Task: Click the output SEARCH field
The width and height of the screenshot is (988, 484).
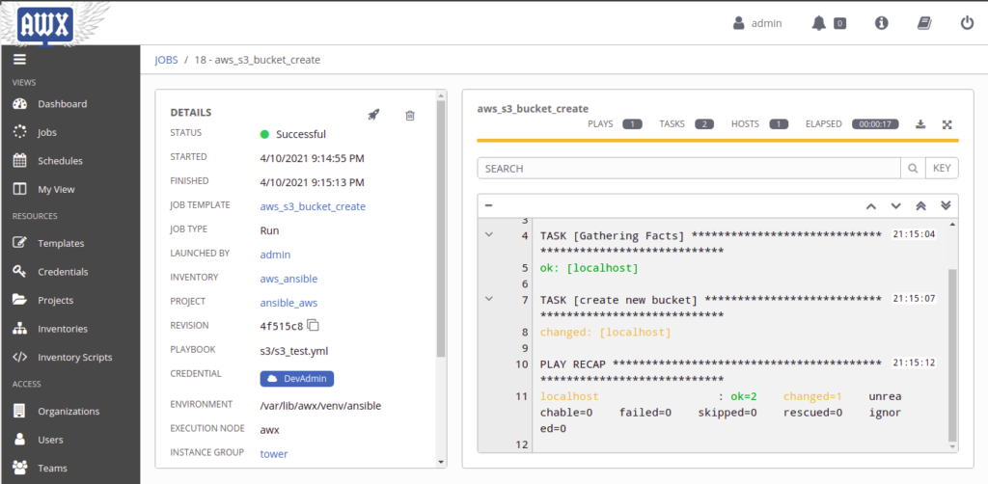Action: click(689, 169)
